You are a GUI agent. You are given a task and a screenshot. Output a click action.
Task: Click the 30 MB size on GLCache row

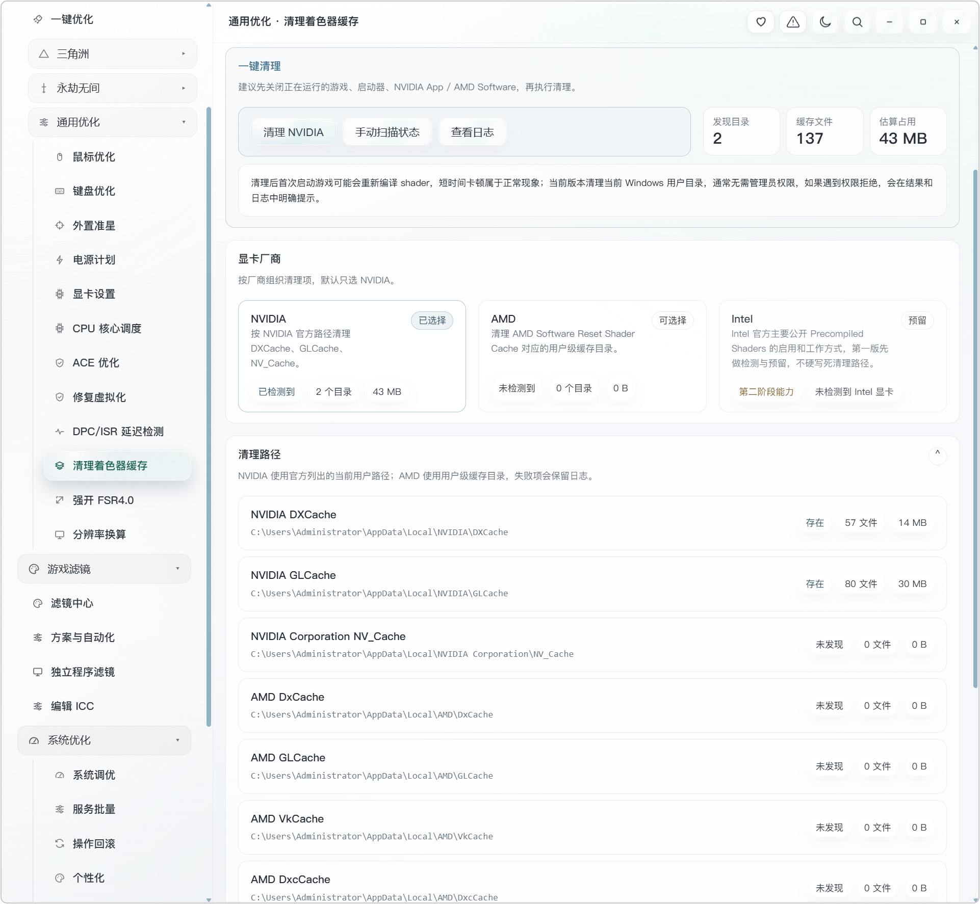click(912, 584)
